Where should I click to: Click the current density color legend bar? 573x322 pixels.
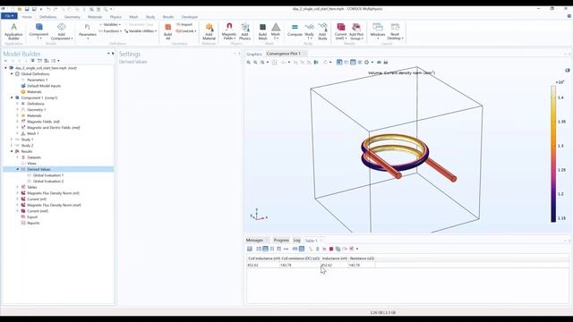[x=553, y=154]
